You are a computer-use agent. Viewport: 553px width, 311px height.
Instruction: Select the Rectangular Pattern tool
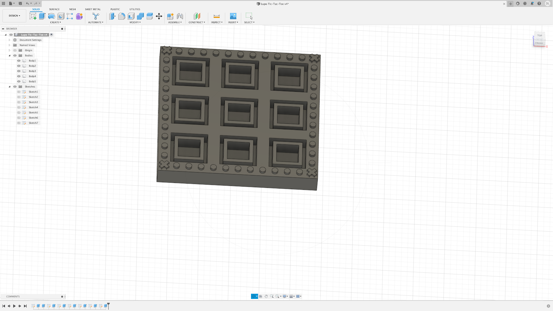(x=70, y=16)
